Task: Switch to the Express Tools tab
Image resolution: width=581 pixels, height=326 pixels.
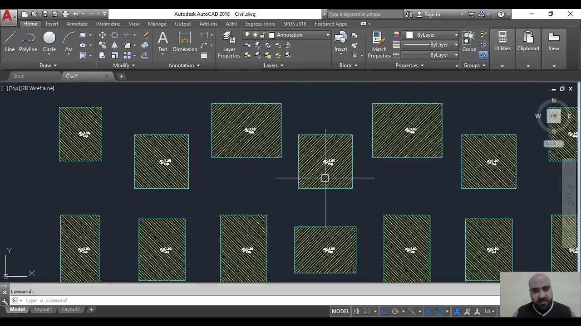Action: point(260,24)
